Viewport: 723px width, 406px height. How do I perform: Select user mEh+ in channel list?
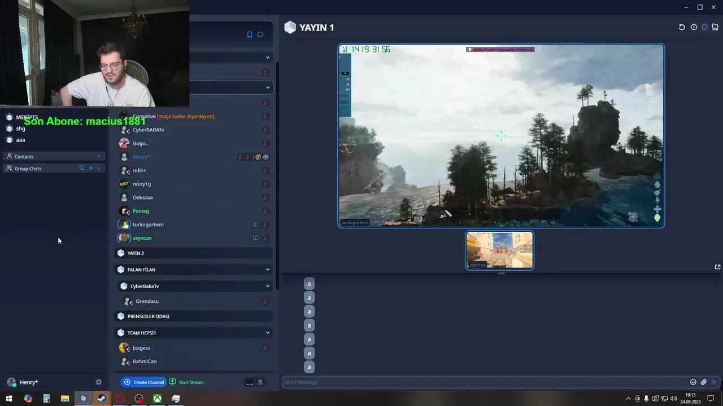click(140, 170)
